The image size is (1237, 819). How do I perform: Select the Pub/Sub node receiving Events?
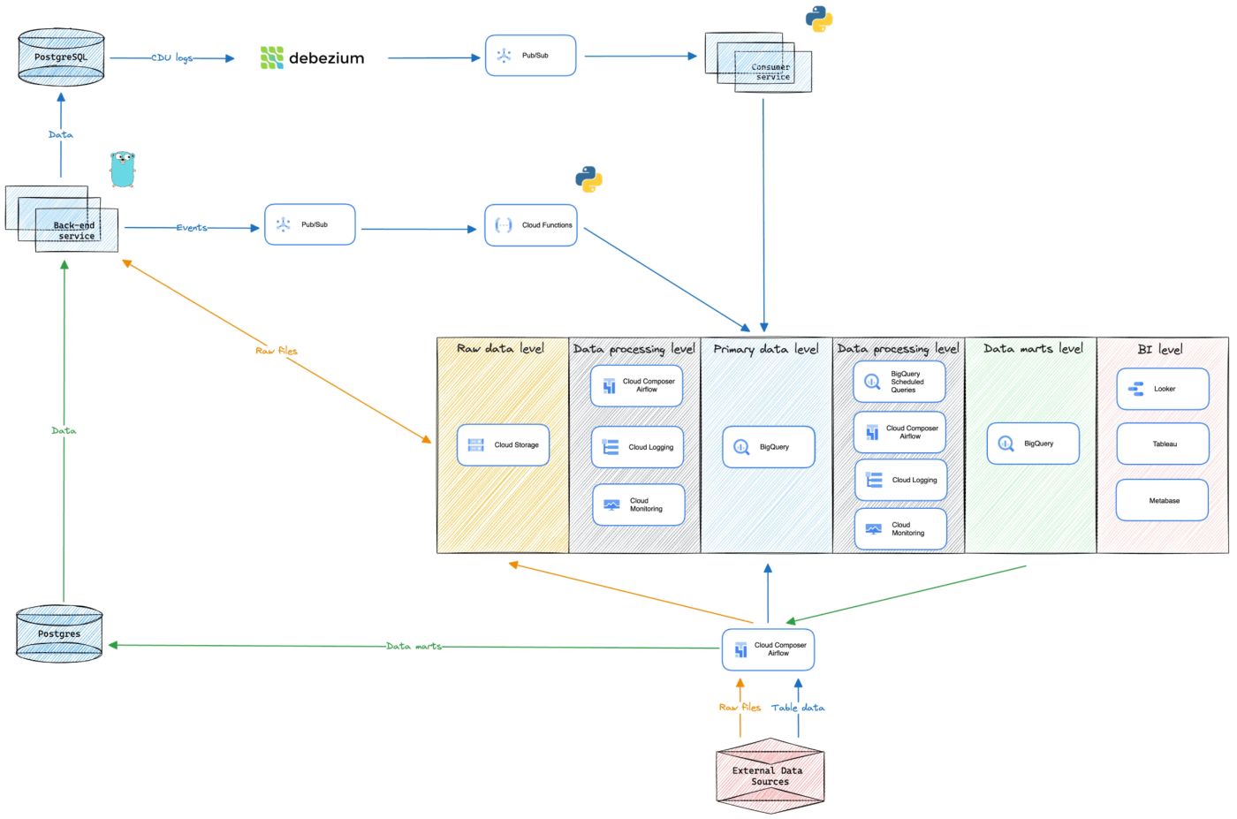point(308,224)
